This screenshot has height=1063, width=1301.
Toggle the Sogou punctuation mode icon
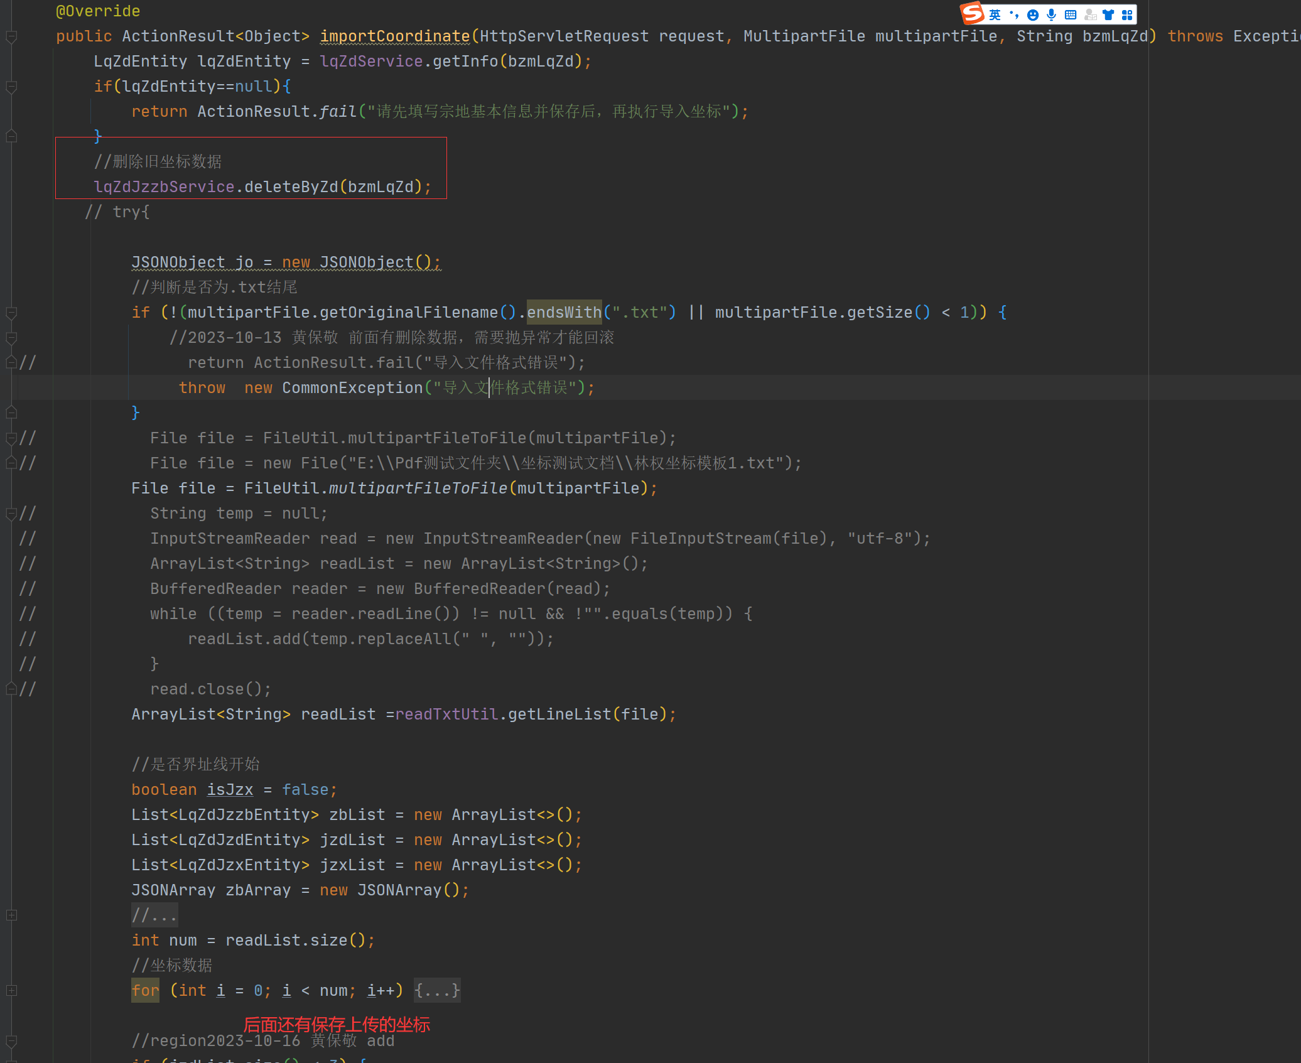1014,15
